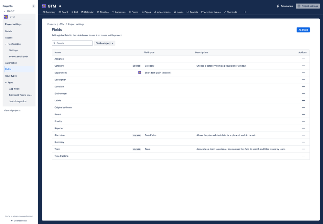Open the Timeline tab
The width and height of the screenshot is (323, 224).
coord(103,12)
